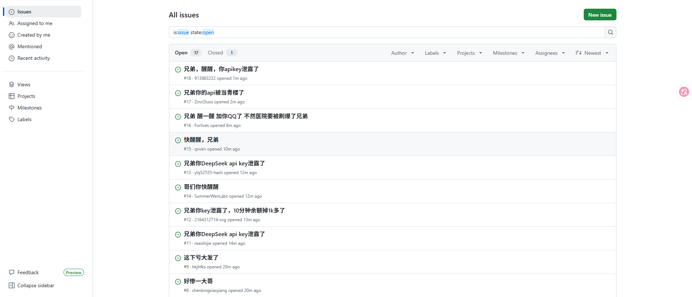Image resolution: width=692 pixels, height=297 pixels.
Task: Open issue titled 哥们你快醒醒
Action: coord(201,187)
